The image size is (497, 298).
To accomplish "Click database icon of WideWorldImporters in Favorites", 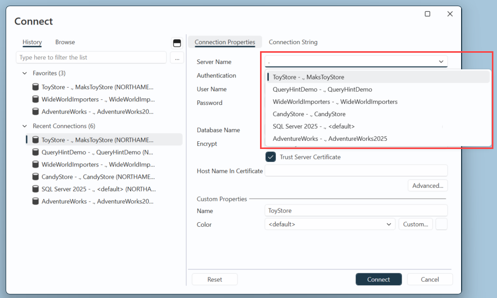I will tap(35, 99).
